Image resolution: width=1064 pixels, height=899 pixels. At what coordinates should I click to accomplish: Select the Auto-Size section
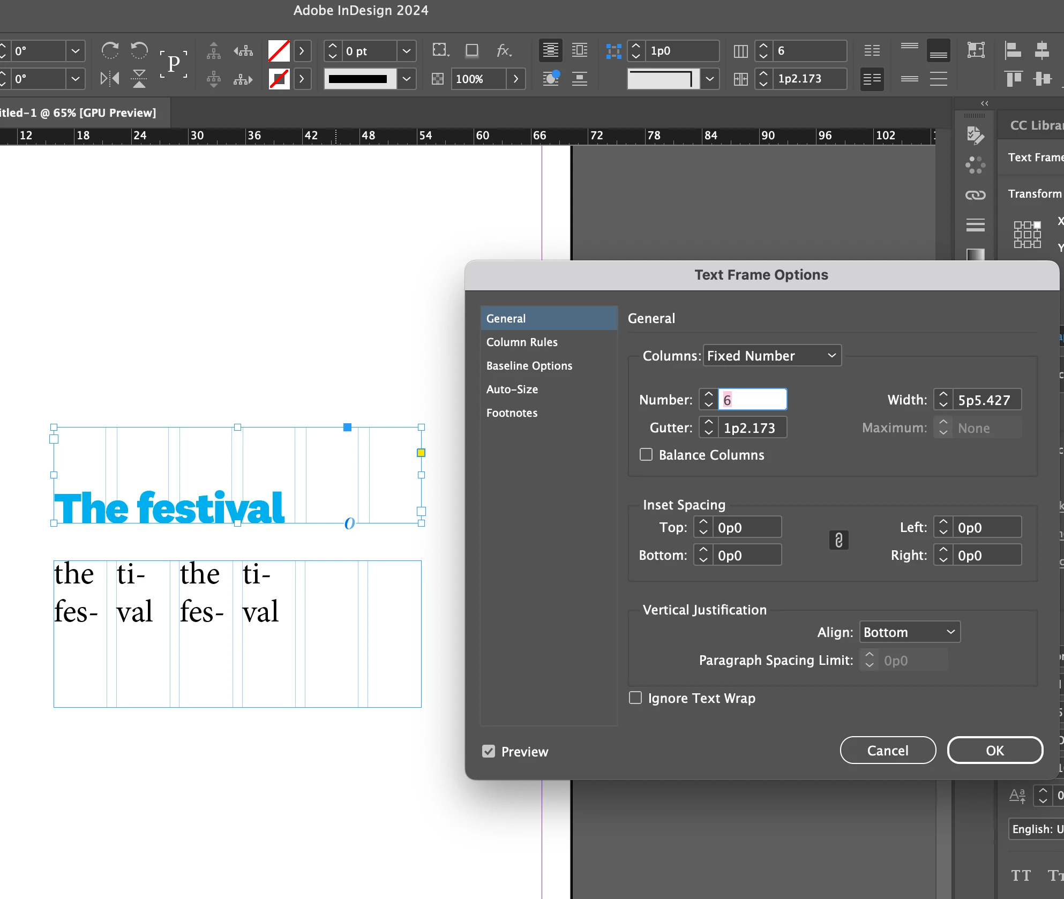pos(512,389)
